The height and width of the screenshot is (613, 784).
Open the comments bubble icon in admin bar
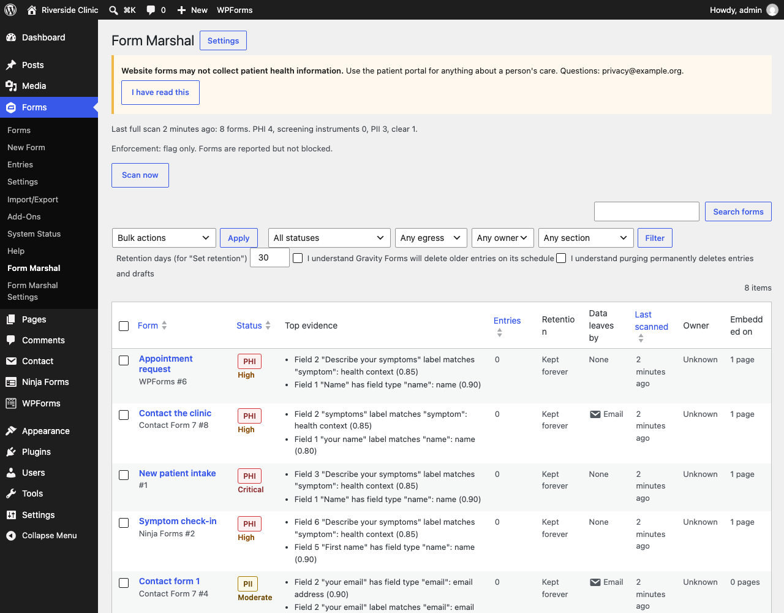tap(151, 10)
